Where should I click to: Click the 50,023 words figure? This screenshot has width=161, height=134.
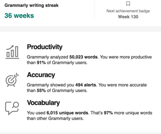click(x=83, y=57)
